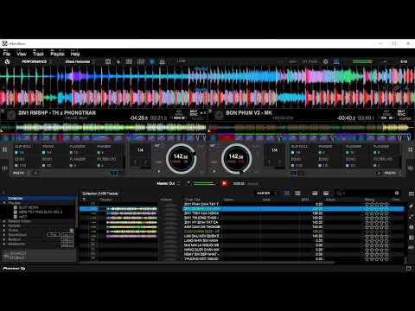The image size is (415, 311).
Task: Open the PERFORMANCE mode dropdown
Action: [36, 61]
